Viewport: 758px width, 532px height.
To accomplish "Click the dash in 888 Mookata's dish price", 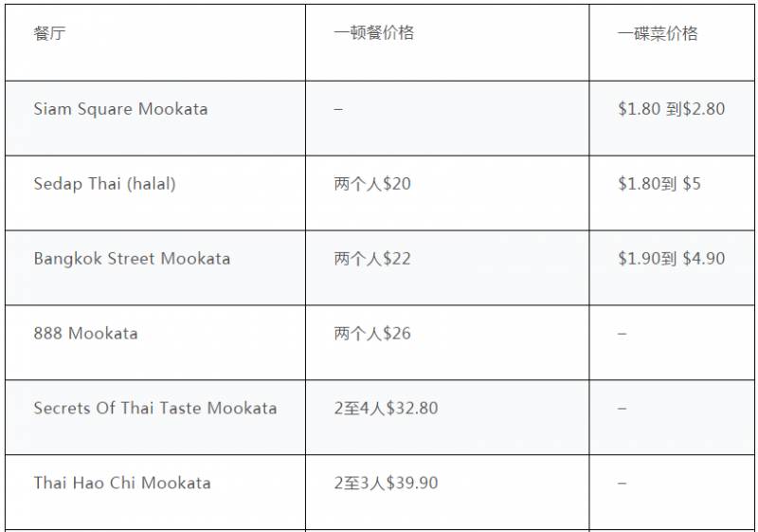I will (x=623, y=334).
